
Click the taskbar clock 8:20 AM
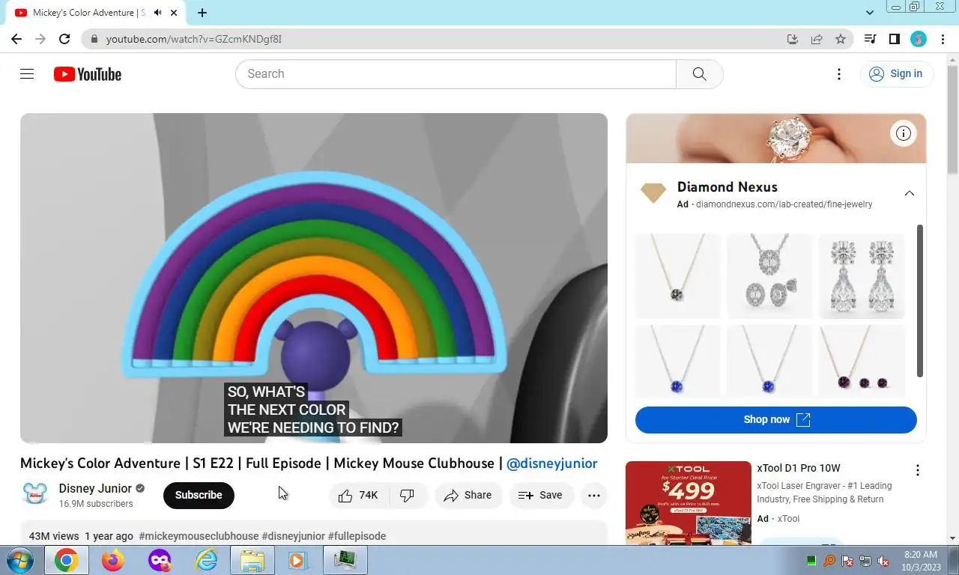pyautogui.click(x=921, y=555)
